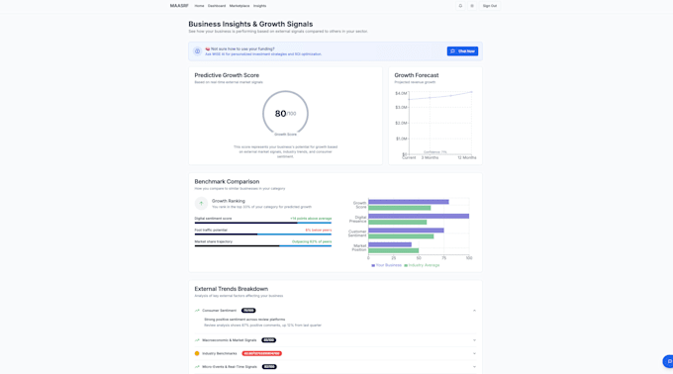This screenshot has width=673, height=374.
Task: Collapse the Consumer Sentiment section chevron
Action: pos(474,311)
